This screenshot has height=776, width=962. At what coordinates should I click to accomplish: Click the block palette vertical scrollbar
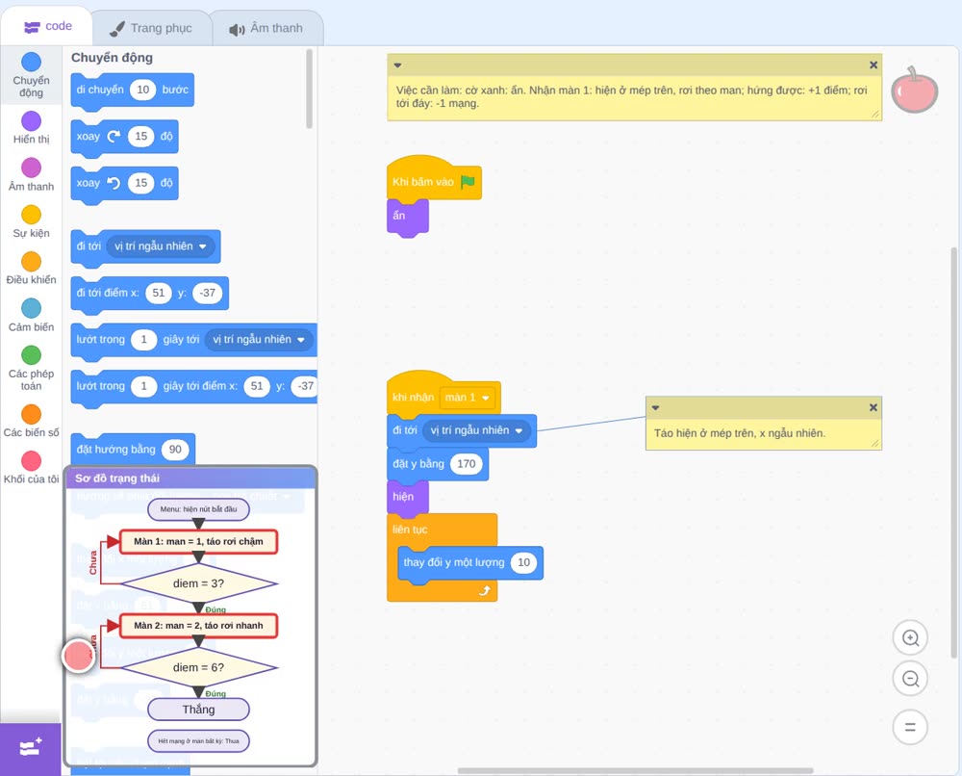309,89
